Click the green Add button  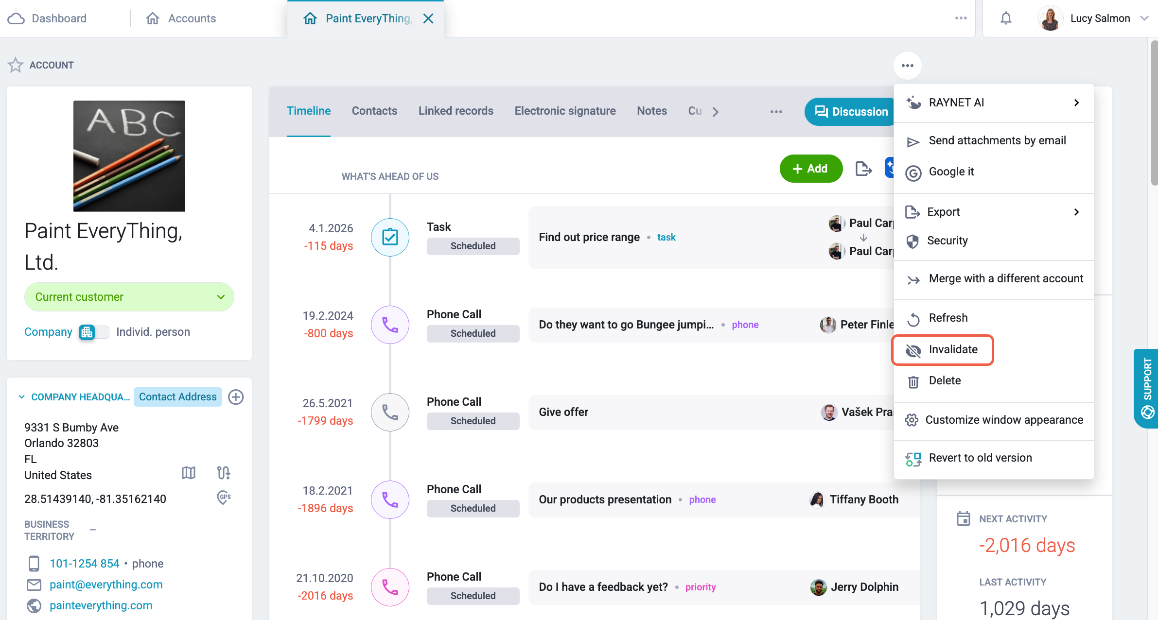[x=811, y=169]
